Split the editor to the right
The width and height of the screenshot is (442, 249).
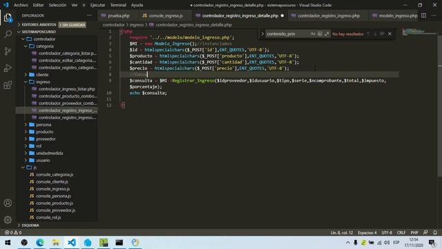pyautogui.click(x=423, y=15)
